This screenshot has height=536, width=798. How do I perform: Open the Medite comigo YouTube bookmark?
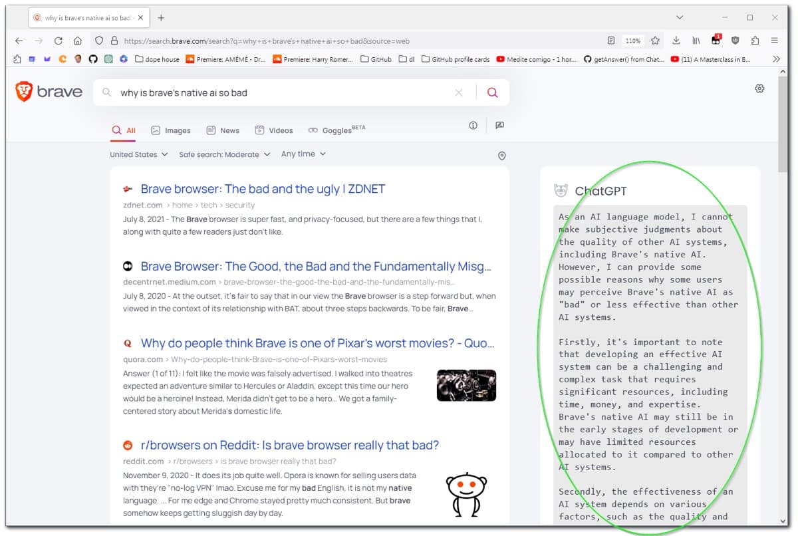537,59
